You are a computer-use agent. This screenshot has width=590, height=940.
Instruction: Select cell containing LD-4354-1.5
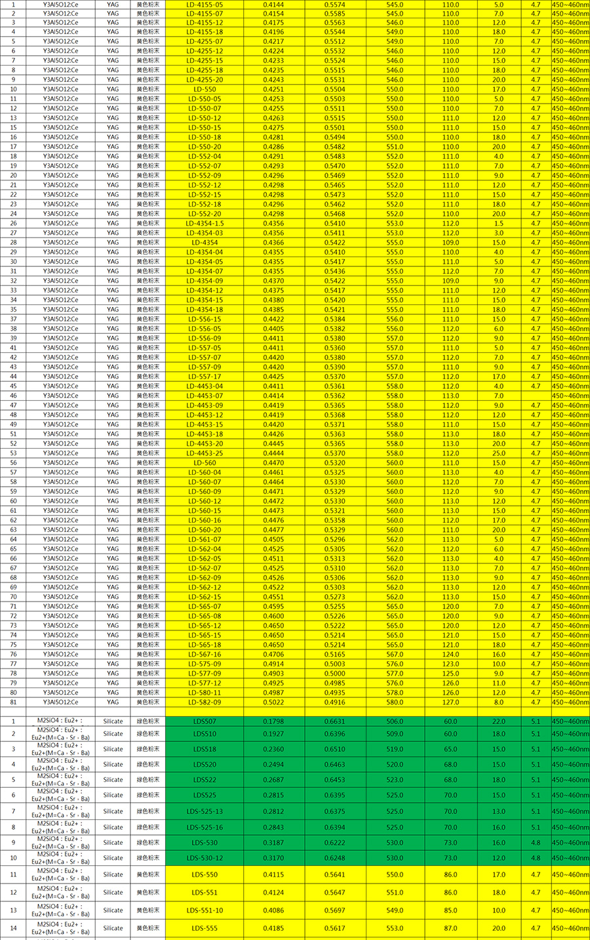pos(205,223)
